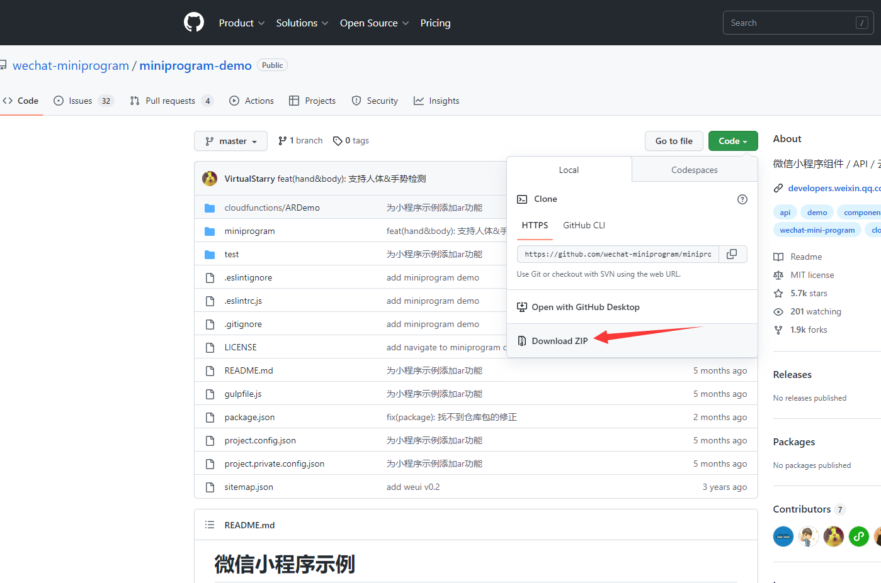The width and height of the screenshot is (881, 583).
Task: Click the file icon beside .eslintignore
Action: tap(210, 278)
